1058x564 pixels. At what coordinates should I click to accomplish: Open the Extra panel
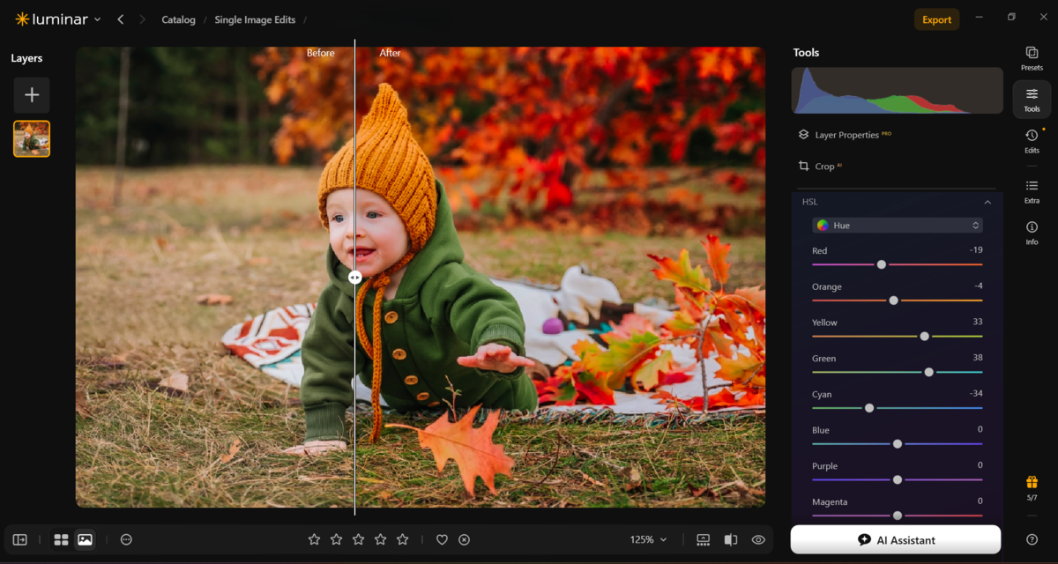1032,191
